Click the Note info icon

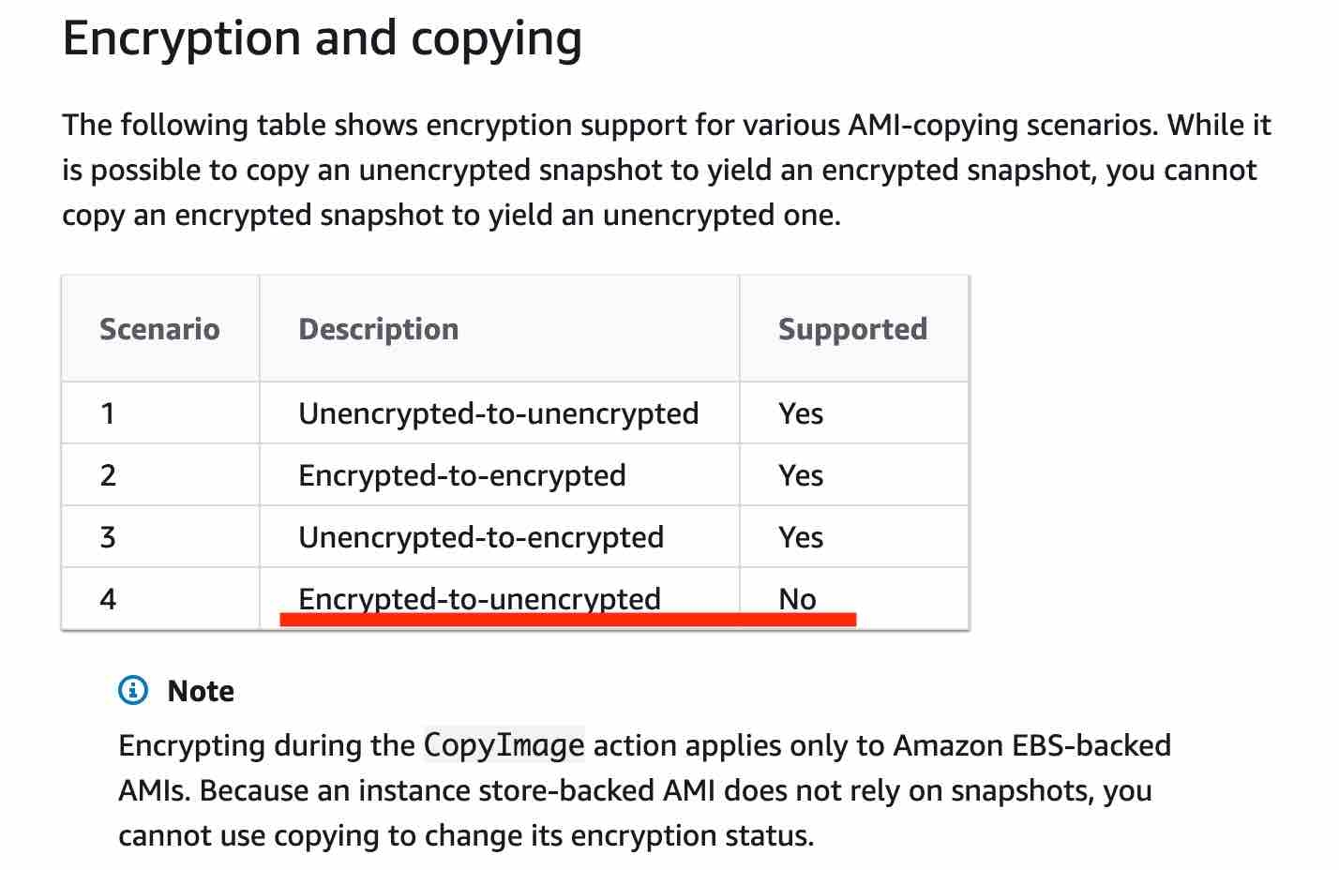(x=133, y=691)
